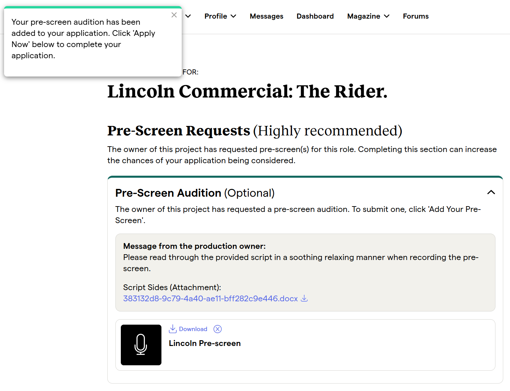Remove the Lincoln Pre-screen audition

coord(218,329)
